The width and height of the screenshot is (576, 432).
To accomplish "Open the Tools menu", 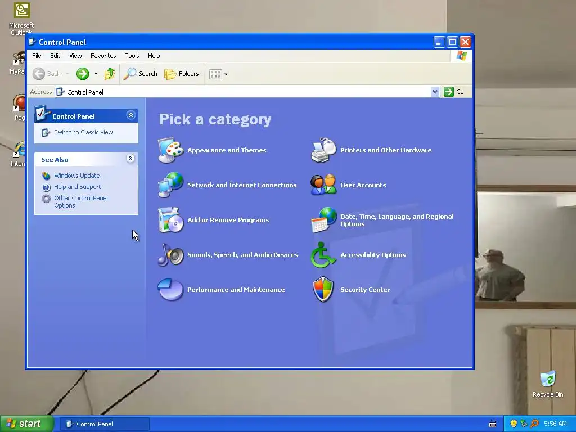I will (132, 56).
